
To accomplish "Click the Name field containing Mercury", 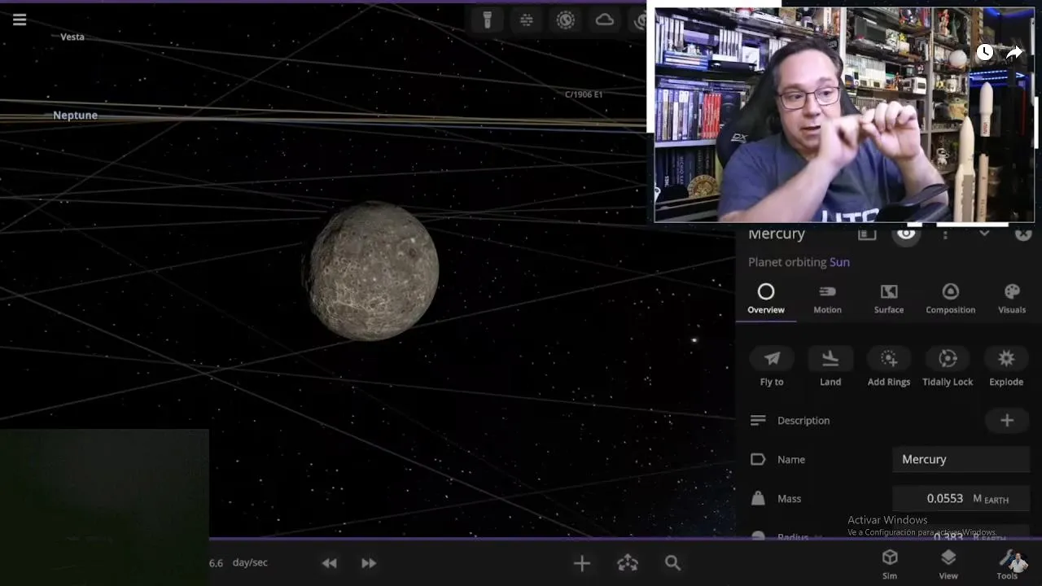I will tap(961, 460).
